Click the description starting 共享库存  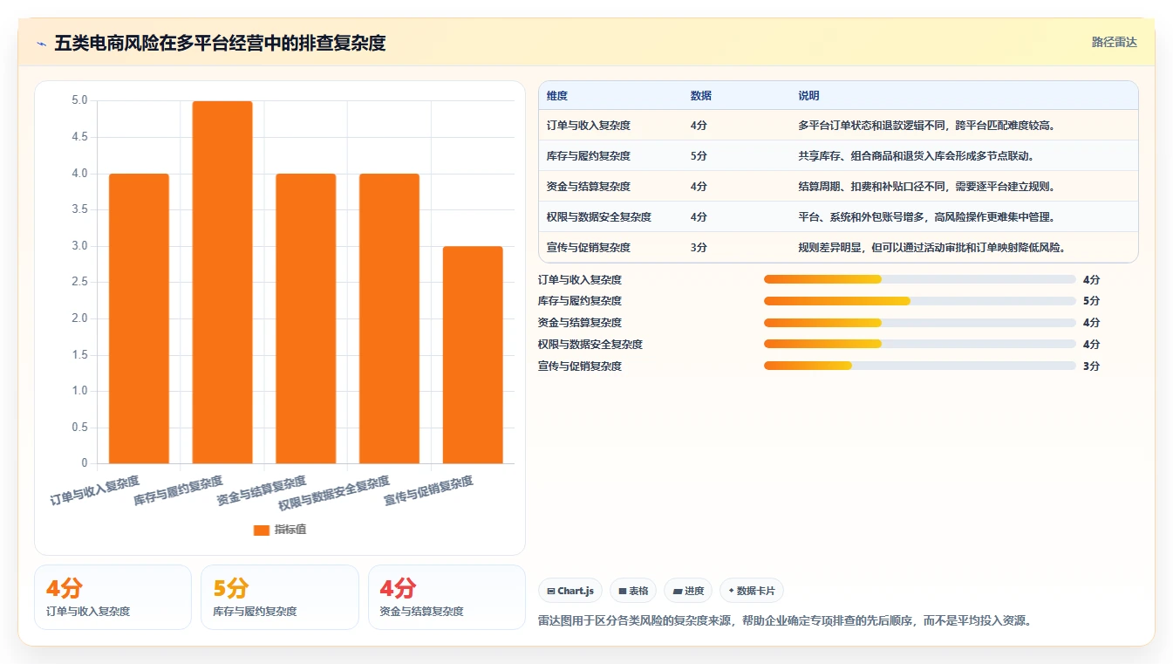[917, 156]
